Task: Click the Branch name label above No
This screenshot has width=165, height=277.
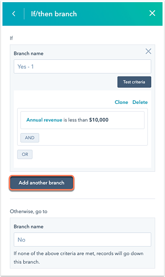Action: point(29,227)
